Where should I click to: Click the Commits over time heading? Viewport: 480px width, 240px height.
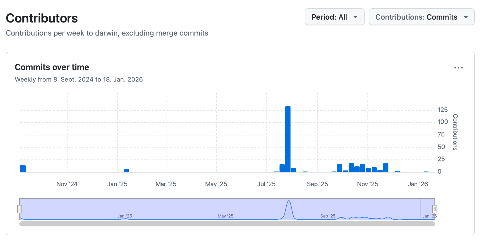coord(52,67)
